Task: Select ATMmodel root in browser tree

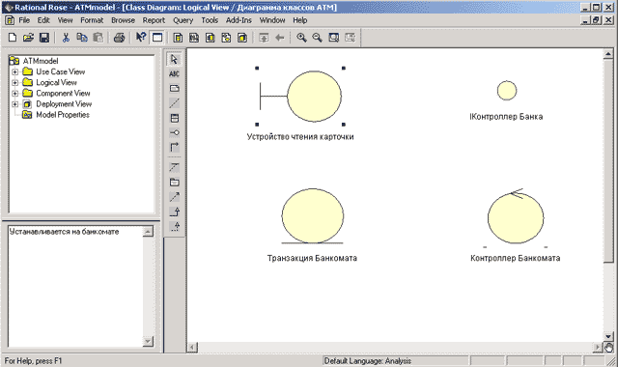Action: 41,61
